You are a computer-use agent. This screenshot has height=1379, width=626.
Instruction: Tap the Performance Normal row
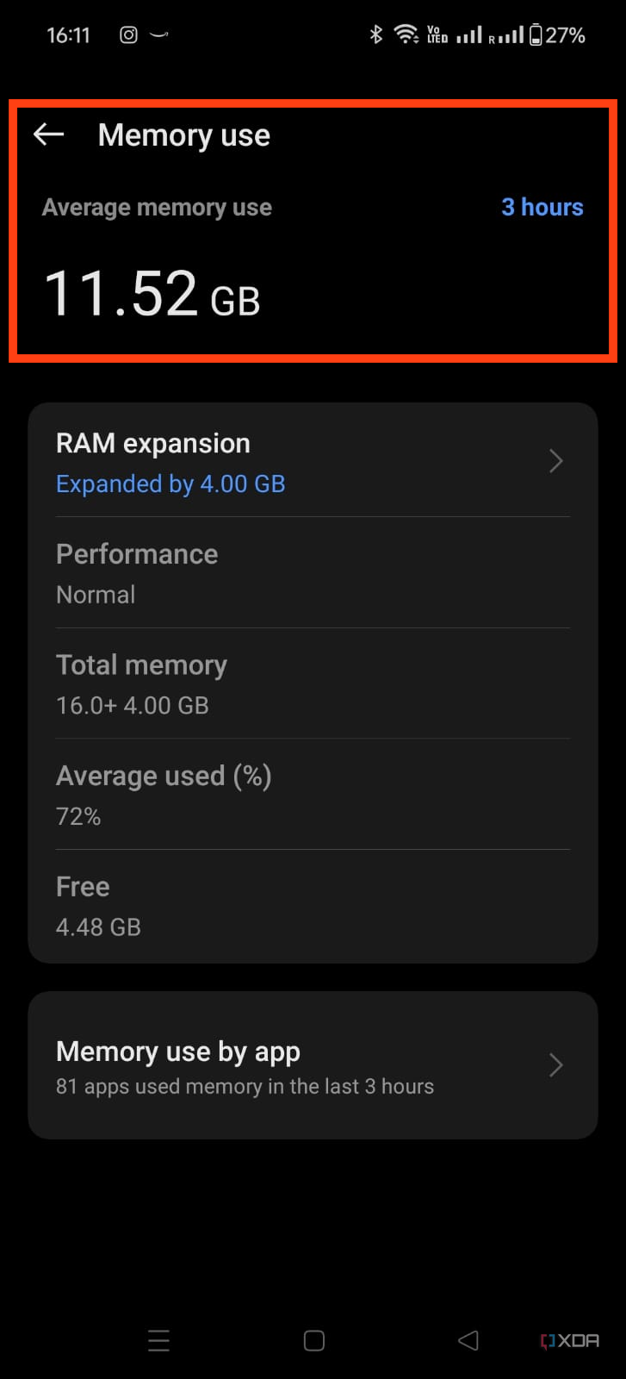point(313,573)
